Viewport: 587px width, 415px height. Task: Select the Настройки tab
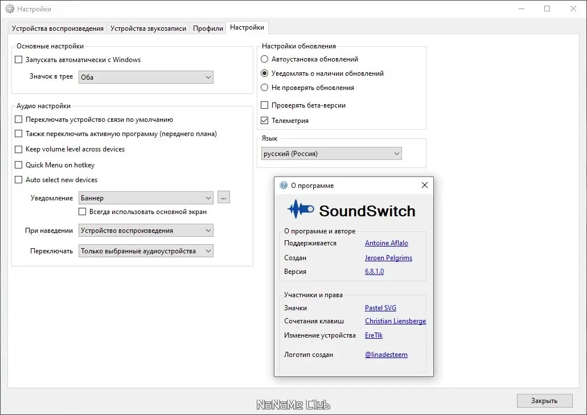point(247,27)
